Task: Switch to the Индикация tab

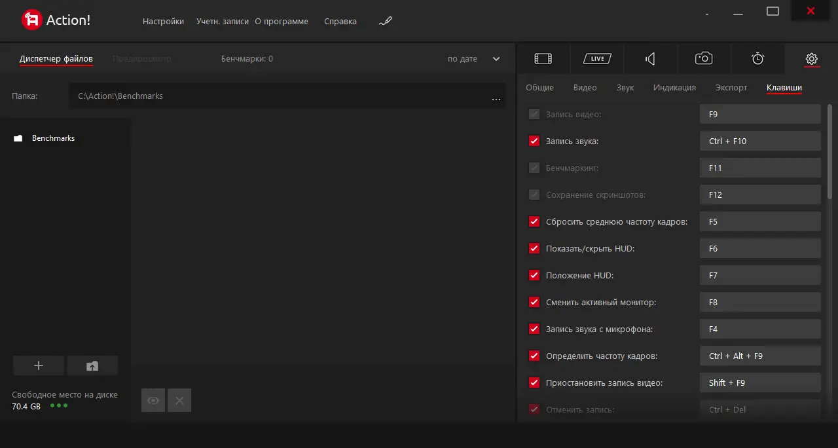Action: pos(674,87)
